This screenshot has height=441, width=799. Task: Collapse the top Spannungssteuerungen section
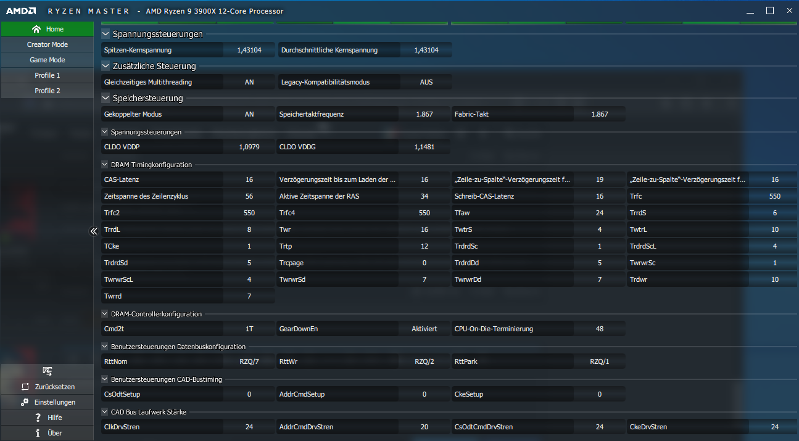[x=106, y=34]
